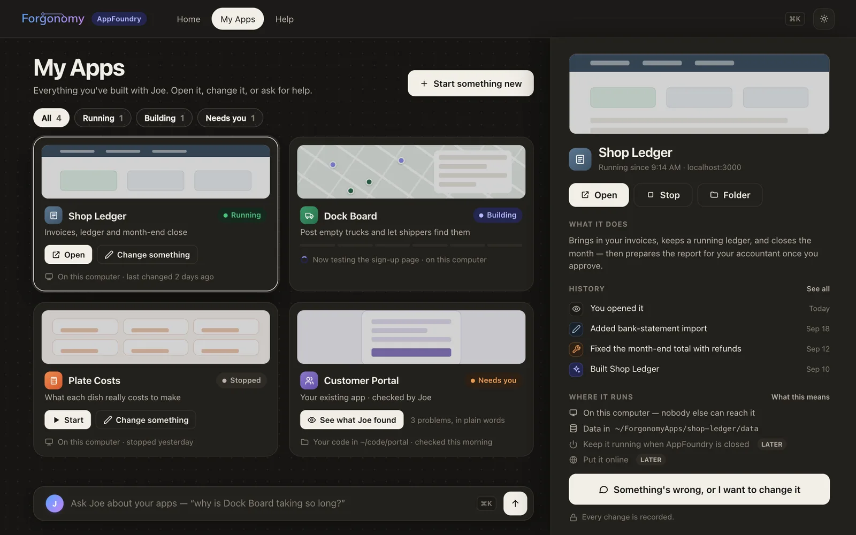Open the Help nav item
This screenshot has height=535, width=856.
[x=284, y=19]
